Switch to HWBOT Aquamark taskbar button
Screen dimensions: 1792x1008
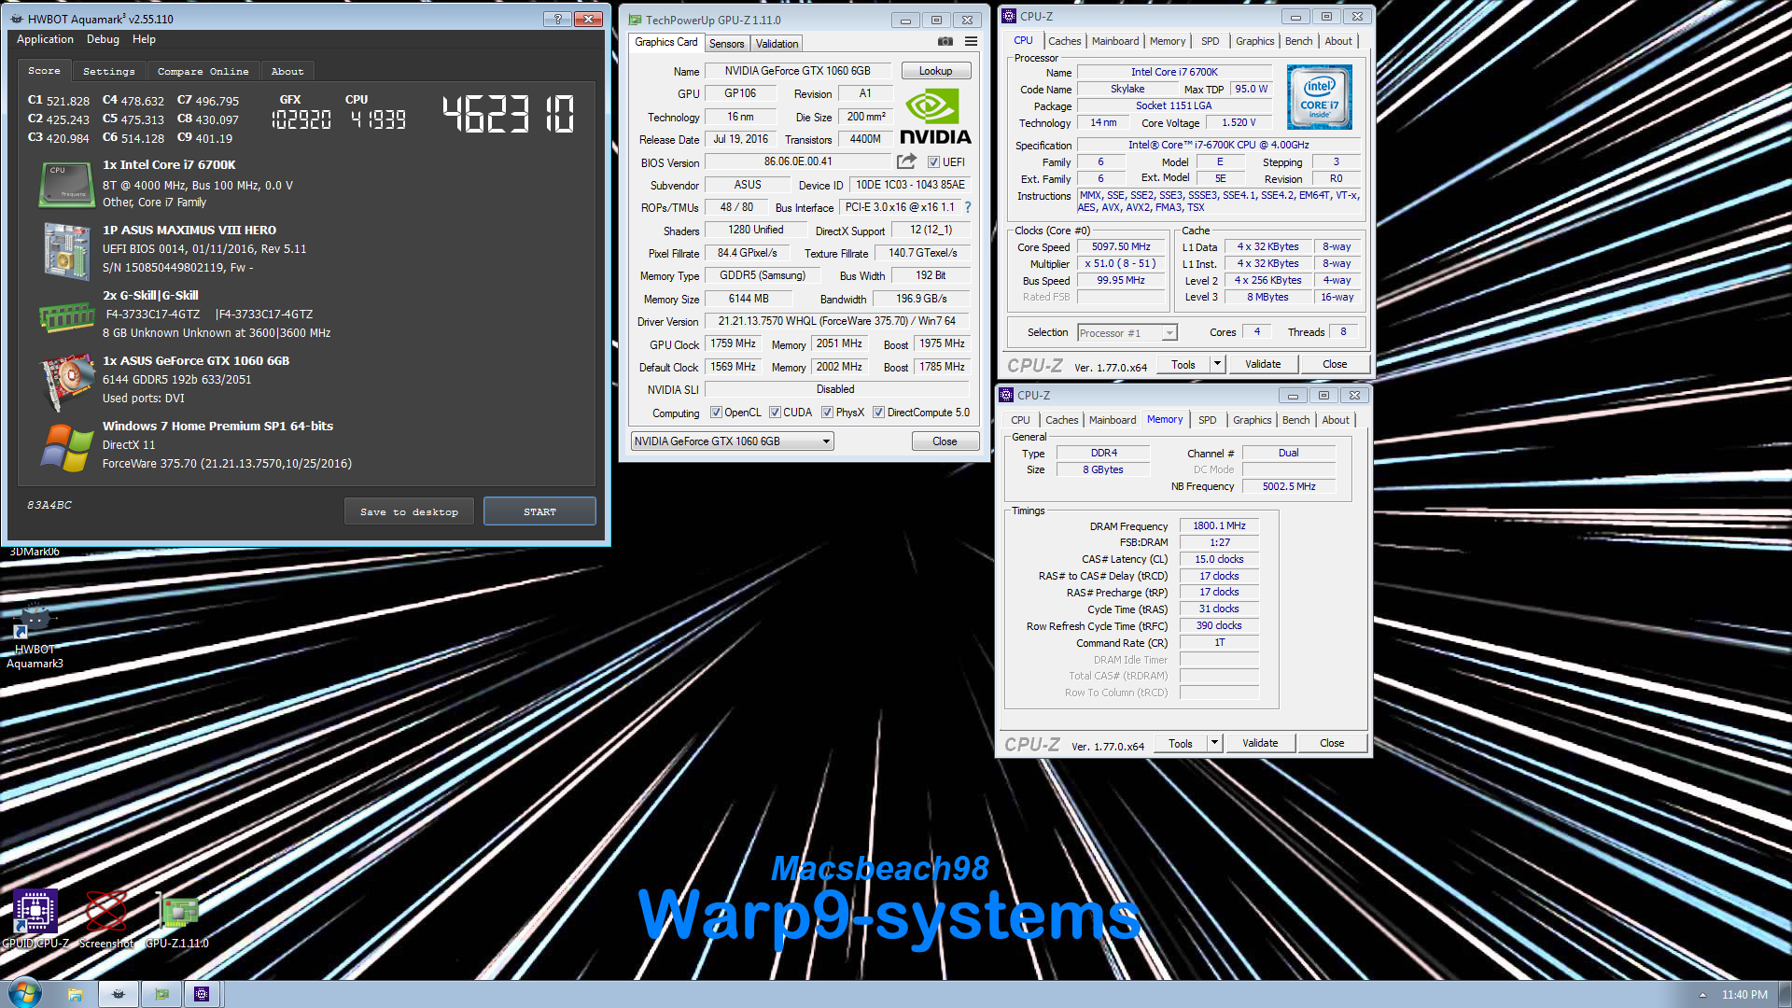119,994
